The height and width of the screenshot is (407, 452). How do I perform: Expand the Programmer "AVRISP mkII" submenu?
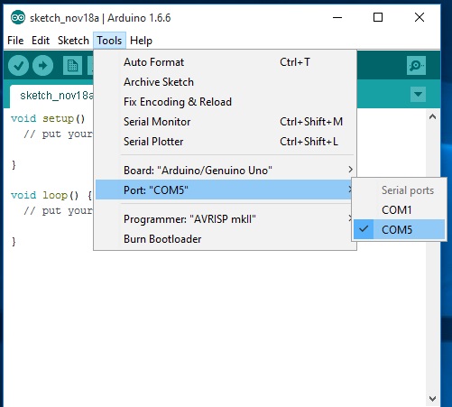point(225,219)
